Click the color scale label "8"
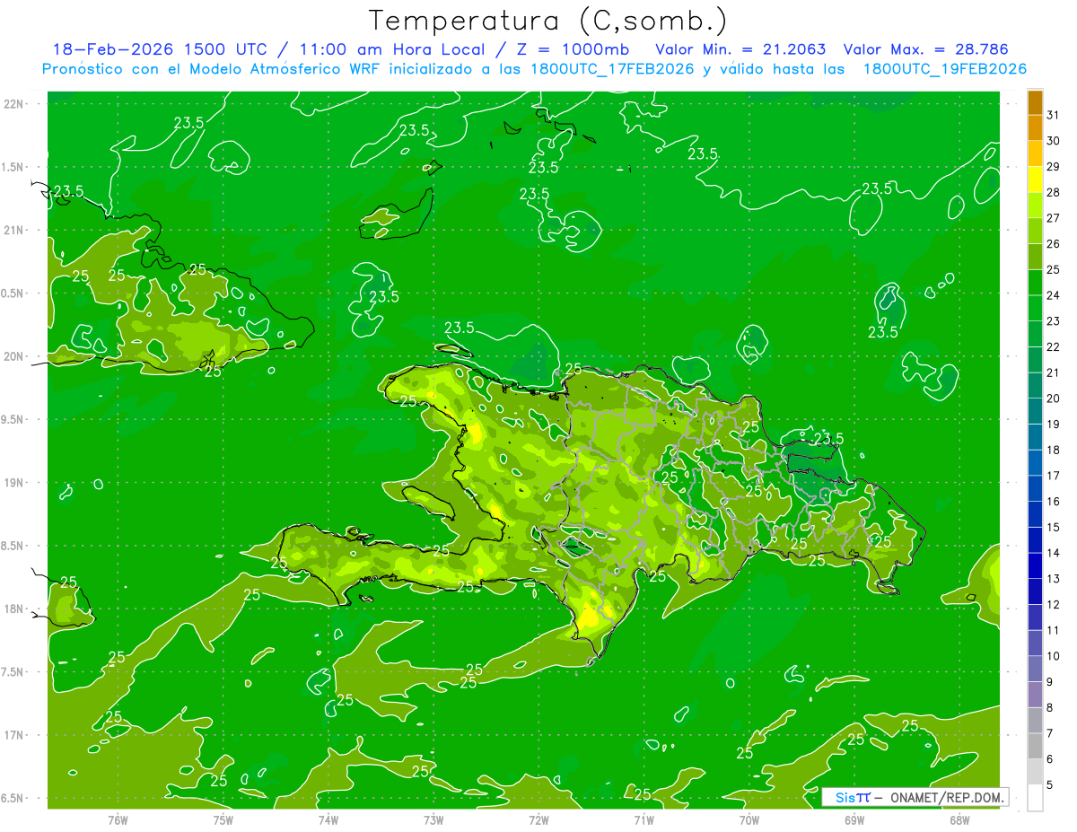The height and width of the screenshot is (832, 1077). tap(1050, 708)
